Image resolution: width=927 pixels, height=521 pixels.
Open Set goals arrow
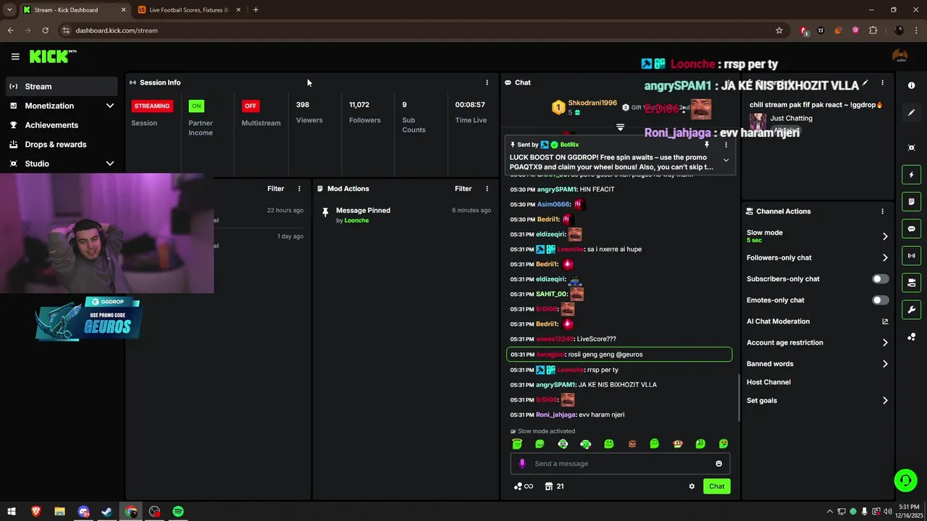coord(885,400)
